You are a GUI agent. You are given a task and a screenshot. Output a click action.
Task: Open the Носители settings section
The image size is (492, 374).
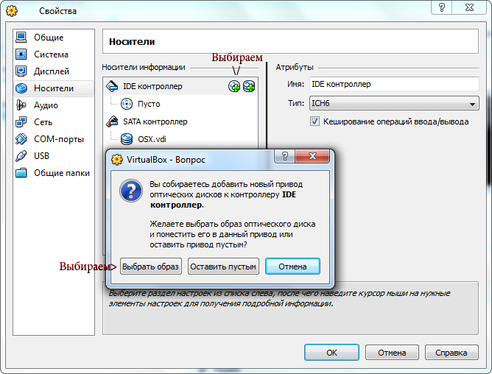[x=54, y=88]
